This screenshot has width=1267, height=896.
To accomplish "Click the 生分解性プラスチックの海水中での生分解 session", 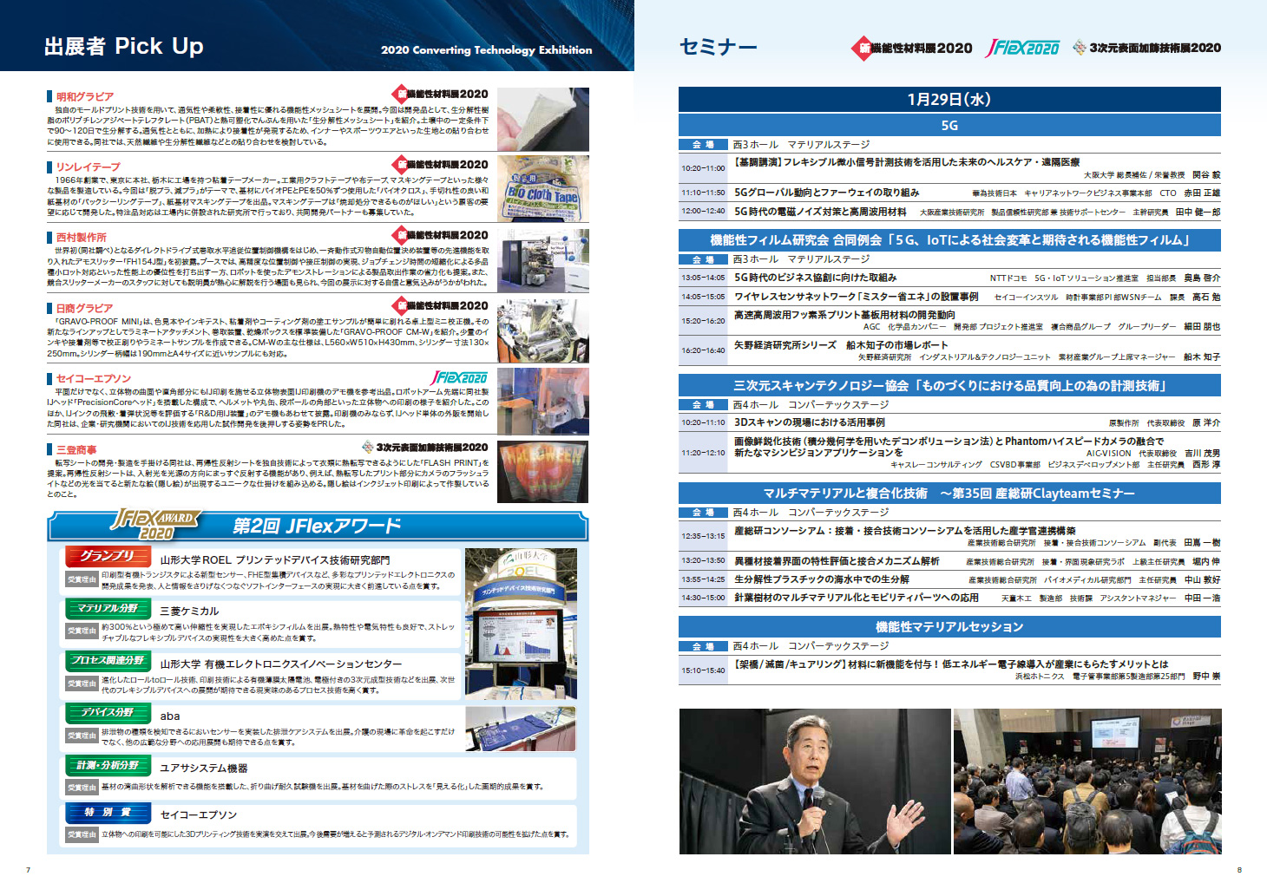I will 822,579.
